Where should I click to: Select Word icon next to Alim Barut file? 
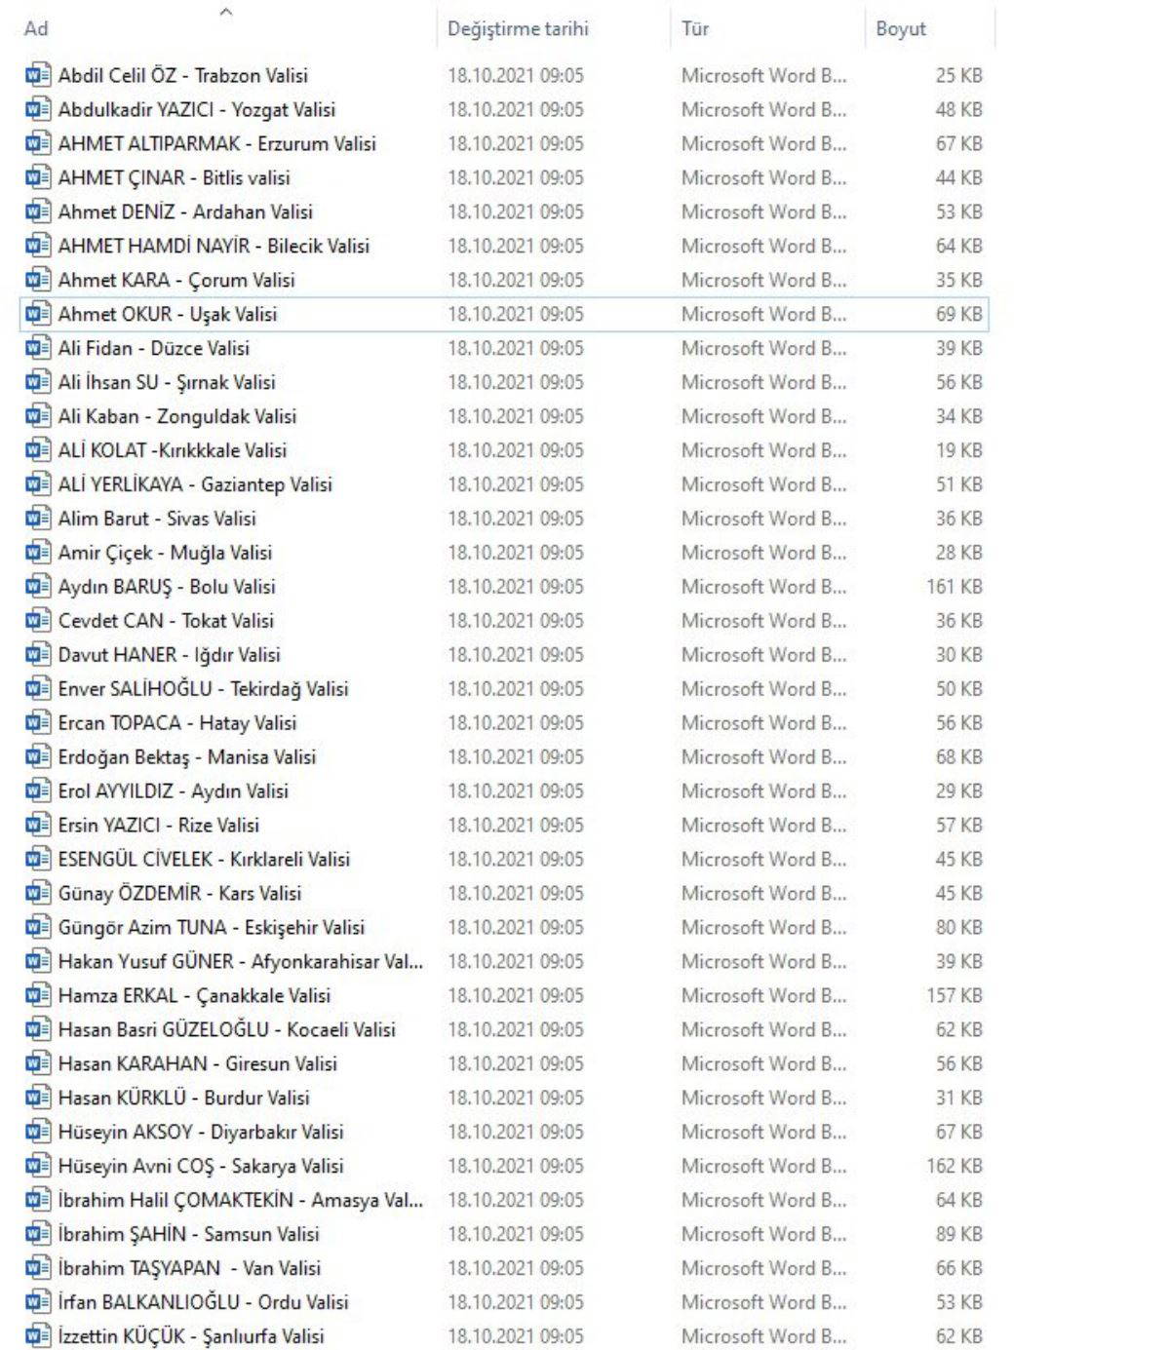click(38, 519)
